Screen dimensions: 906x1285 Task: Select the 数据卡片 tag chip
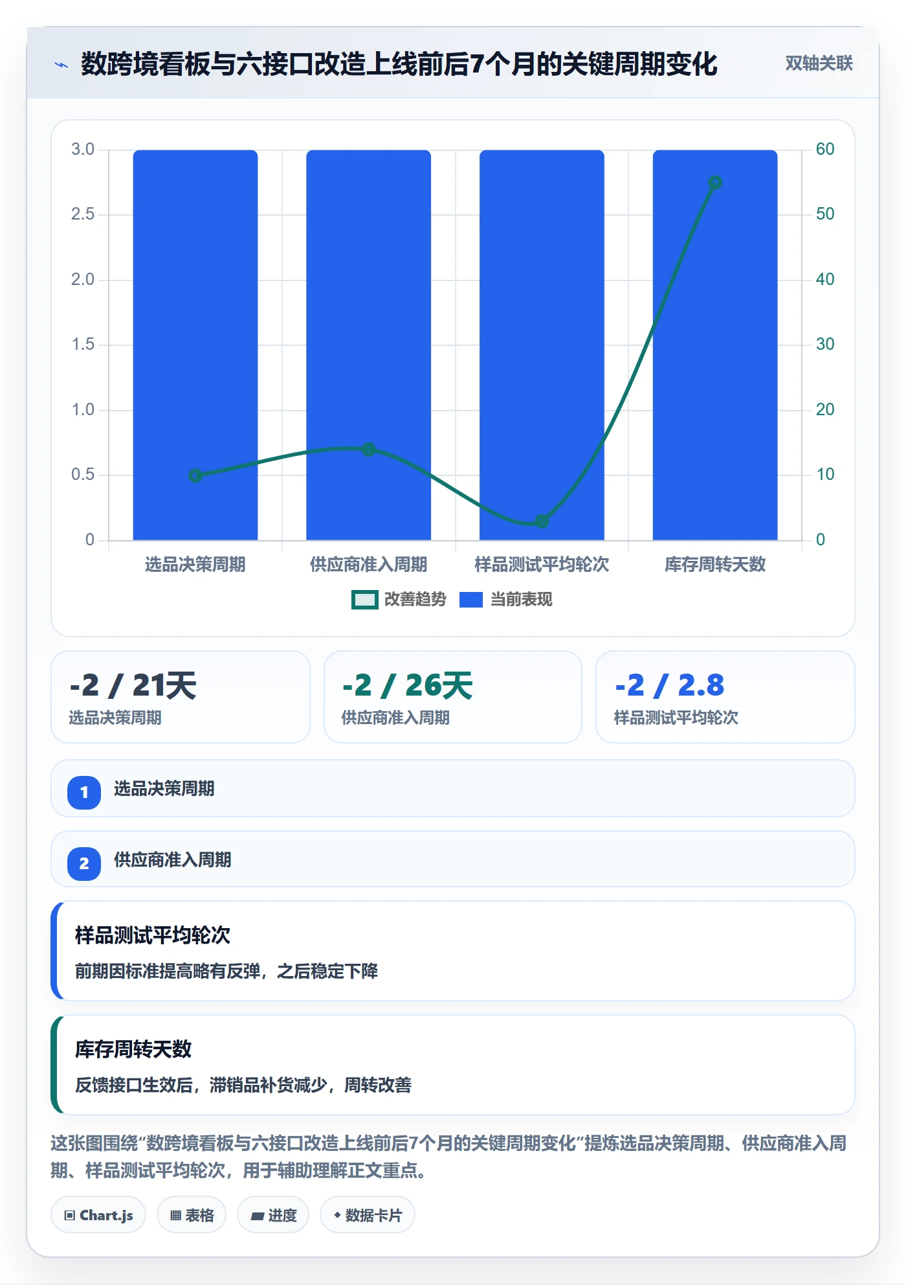point(368,1215)
